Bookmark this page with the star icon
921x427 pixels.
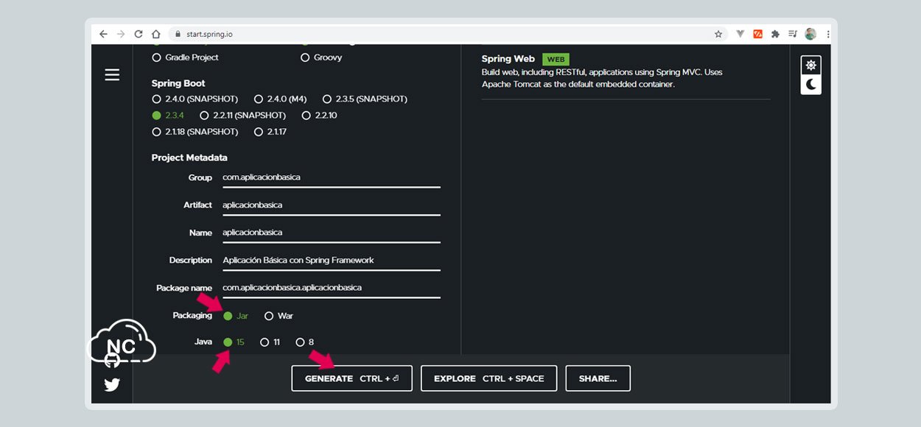tap(718, 34)
